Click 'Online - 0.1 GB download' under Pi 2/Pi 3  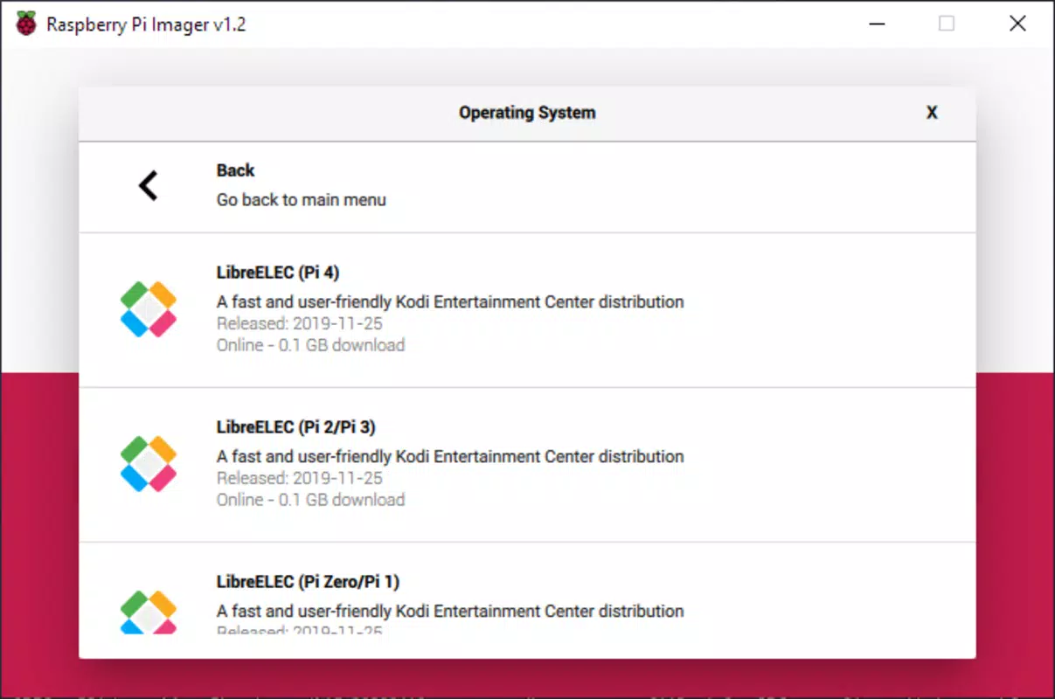(x=311, y=500)
